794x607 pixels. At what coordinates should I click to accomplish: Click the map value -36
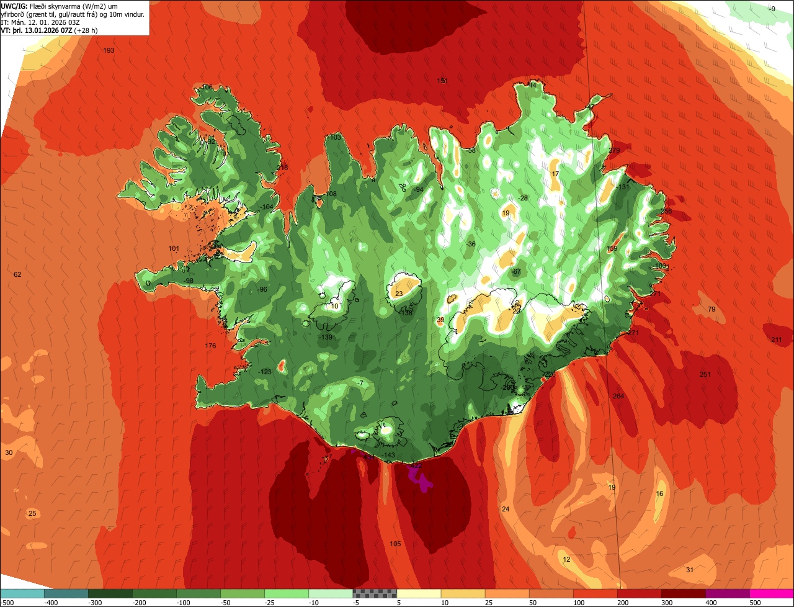click(x=471, y=244)
